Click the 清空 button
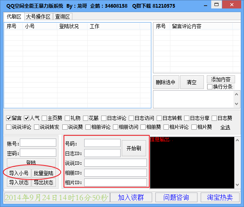Image resolution: width=244 pixels, height=207 pixels. coord(192,82)
